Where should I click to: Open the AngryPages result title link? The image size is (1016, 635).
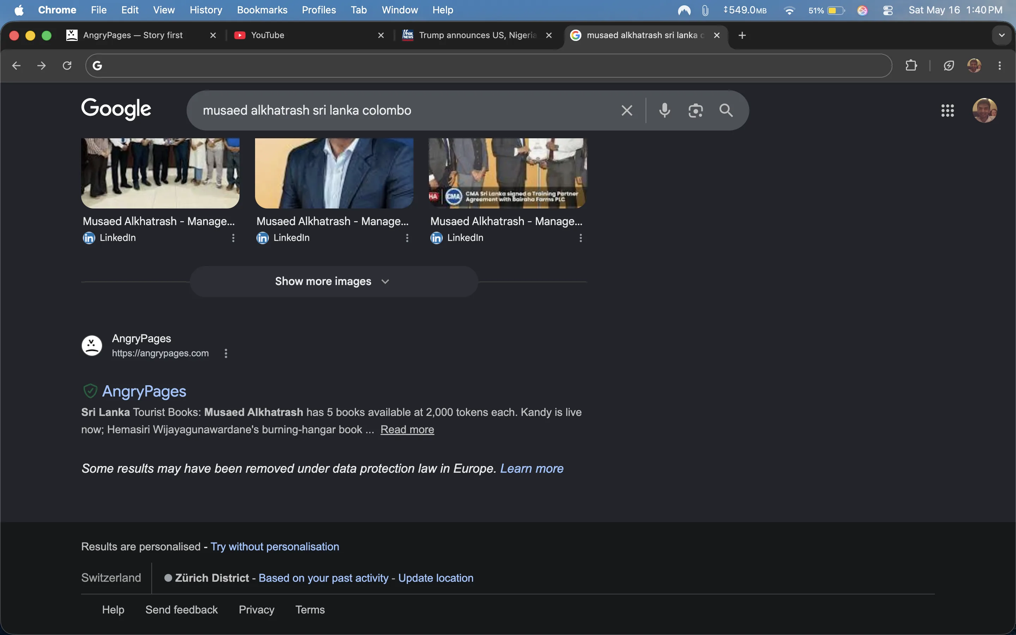pyautogui.click(x=144, y=392)
